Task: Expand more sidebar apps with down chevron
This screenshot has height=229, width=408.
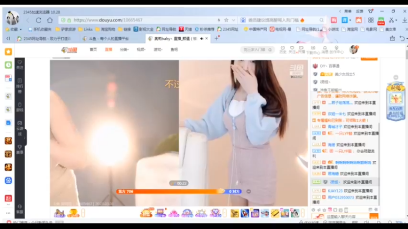Action: (8, 205)
